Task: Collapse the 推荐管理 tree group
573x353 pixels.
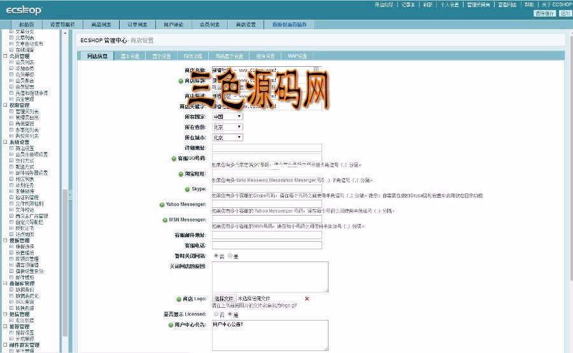Action: (5, 326)
